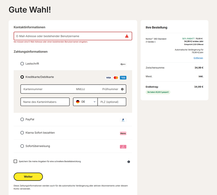Open the Prüfnummer info icon
Viewport: 217px width, 195px height.
pyautogui.click(x=122, y=89)
